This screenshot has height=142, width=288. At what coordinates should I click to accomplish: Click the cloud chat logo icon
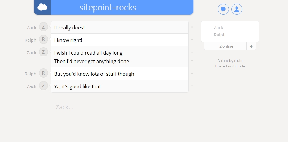pos(42,7)
